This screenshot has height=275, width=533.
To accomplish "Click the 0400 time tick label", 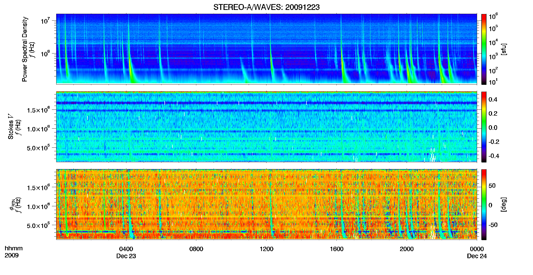I will [x=126, y=249].
